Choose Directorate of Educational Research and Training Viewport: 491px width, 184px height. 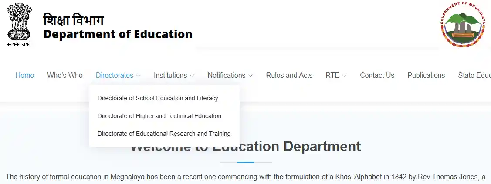pyautogui.click(x=164, y=134)
